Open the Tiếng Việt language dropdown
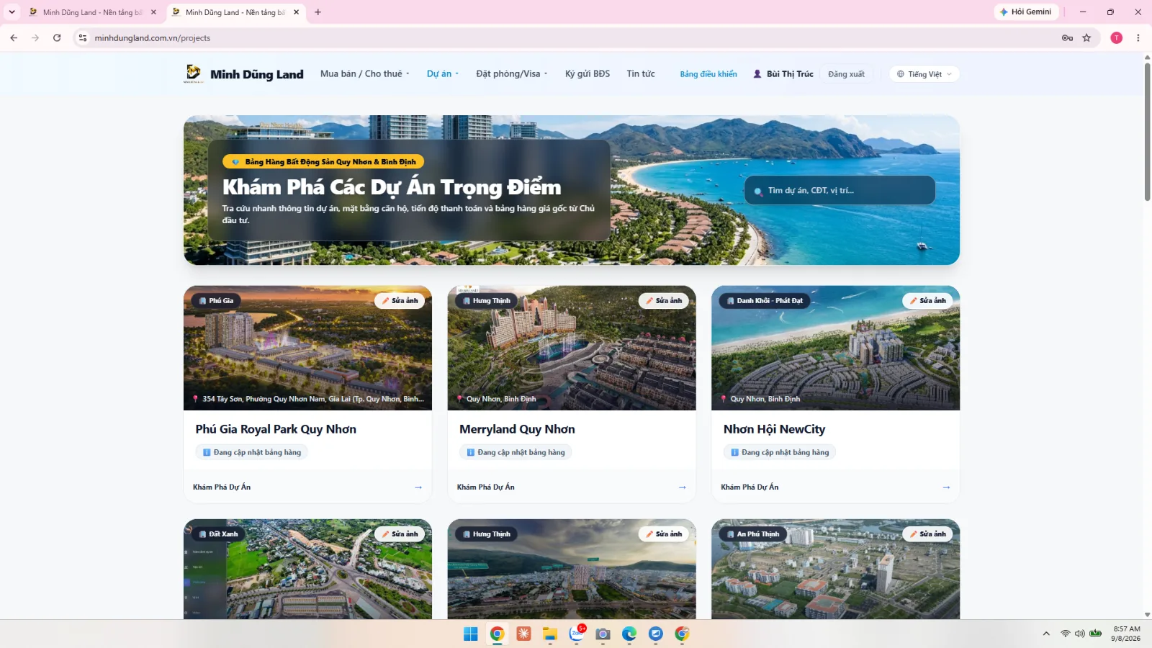The height and width of the screenshot is (648, 1152). click(x=924, y=74)
